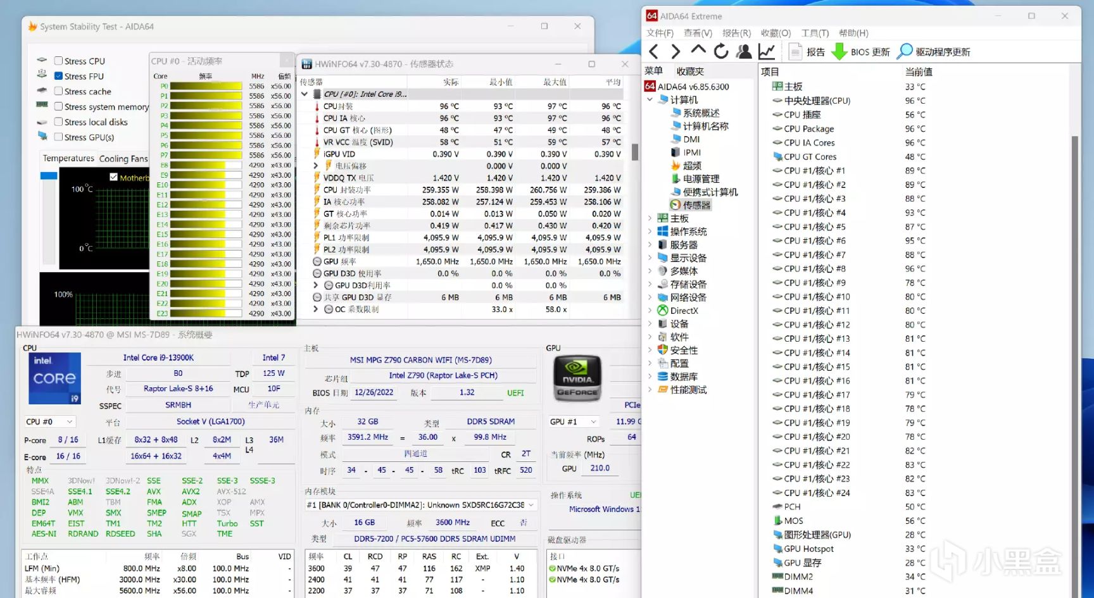
Task: Select 安全性 in the AIDA64 tree
Action: 684,351
